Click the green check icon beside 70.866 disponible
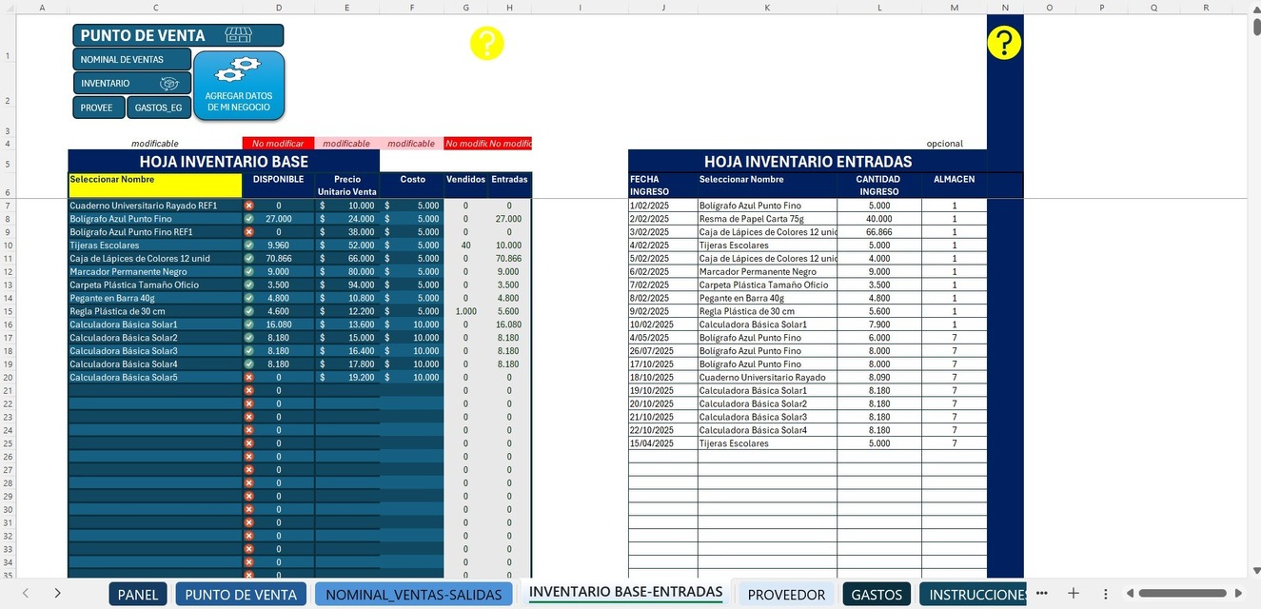This screenshot has width=1261, height=609. pos(249,259)
